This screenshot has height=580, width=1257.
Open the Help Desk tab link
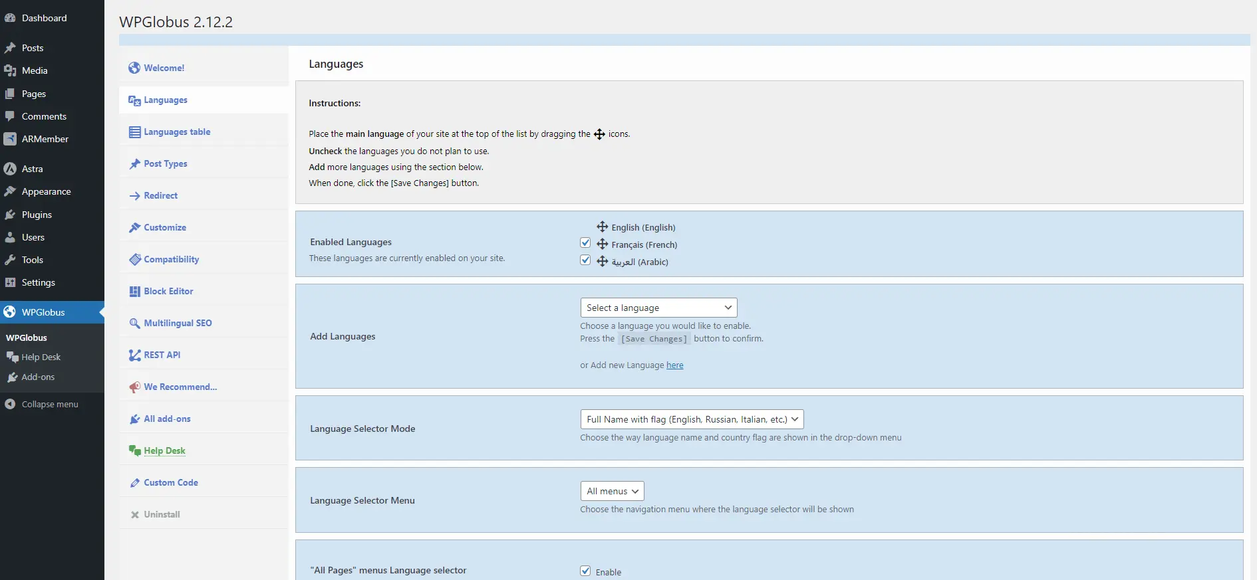coord(164,450)
